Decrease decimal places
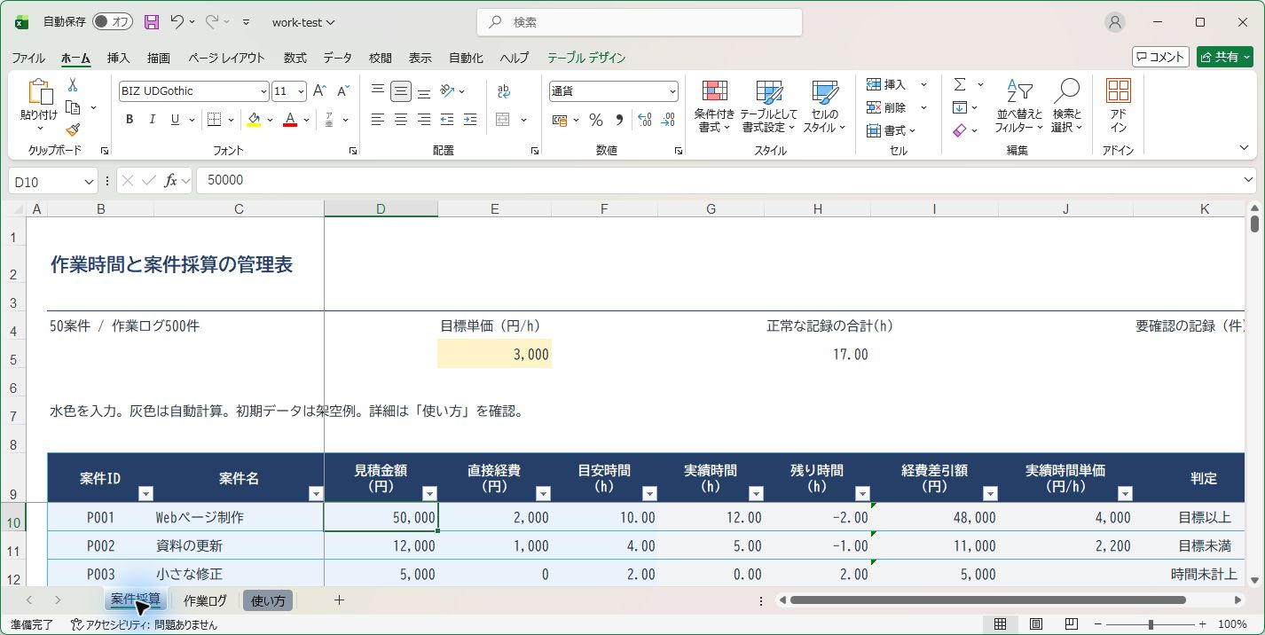This screenshot has height=635, width=1265. (x=668, y=120)
